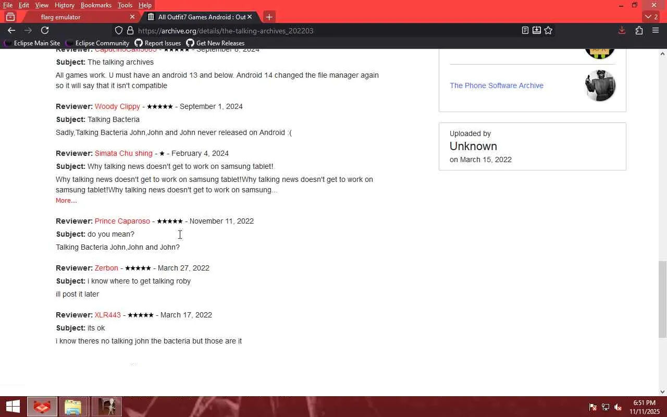
Task: Open the Firefox View icon beside the tabs
Action: coord(10,17)
